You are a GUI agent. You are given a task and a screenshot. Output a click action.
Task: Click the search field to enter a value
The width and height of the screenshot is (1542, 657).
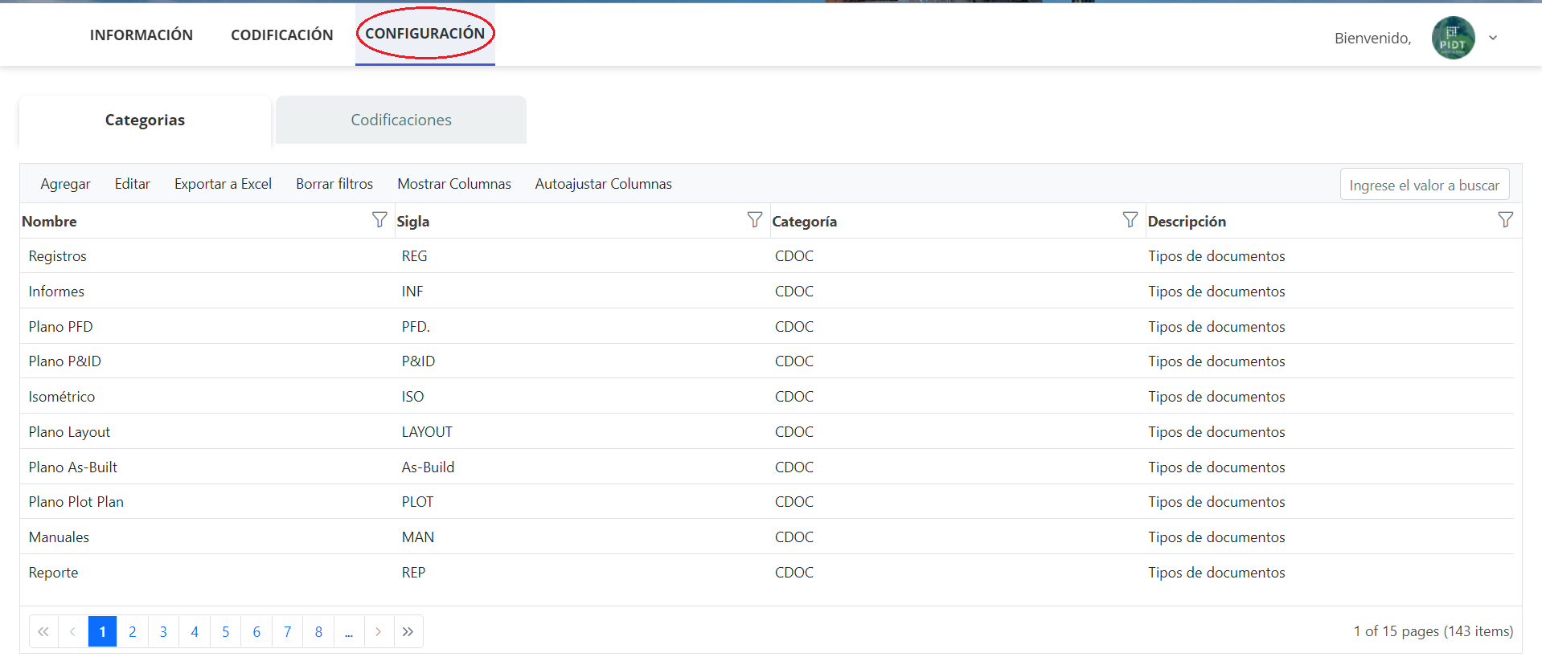[1424, 185]
